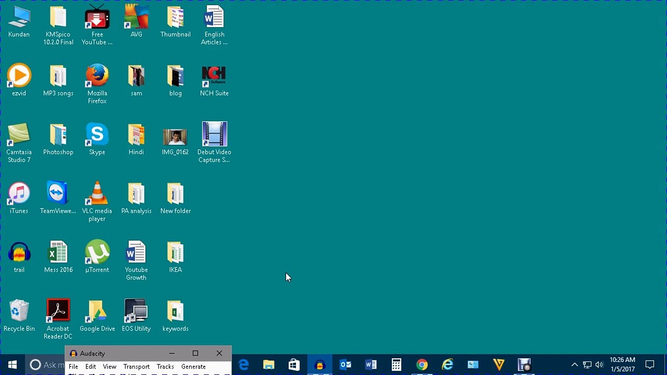Viewport: 667px width, 375px height.
Task: Open Internet Explorer from taskbar
Action: [448, 365]
